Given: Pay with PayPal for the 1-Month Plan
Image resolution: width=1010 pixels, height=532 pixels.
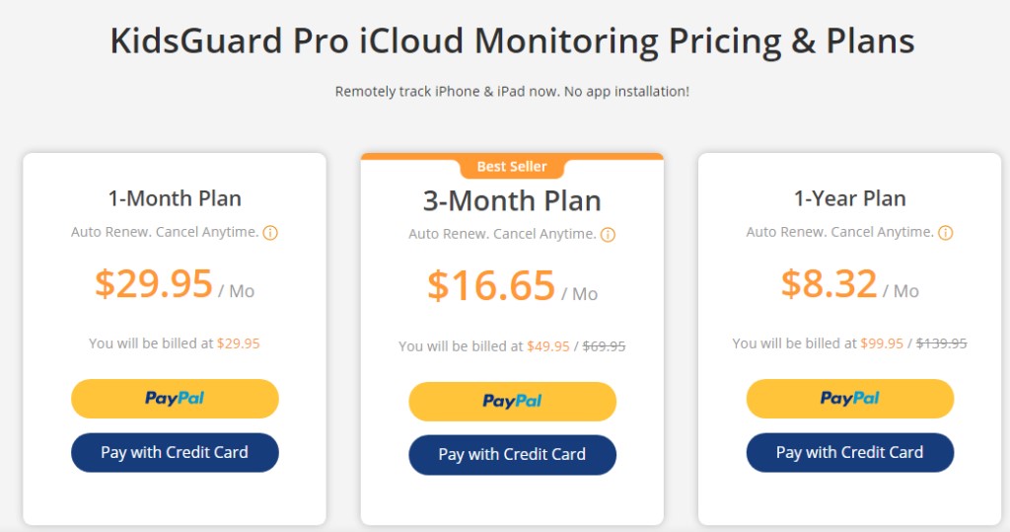Looking at the screenshot, I should point(175,399).
